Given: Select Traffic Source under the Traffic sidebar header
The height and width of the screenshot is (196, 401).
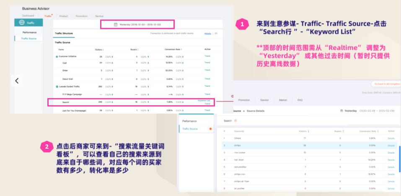Looking at the screenshot, I should [28, 38].
